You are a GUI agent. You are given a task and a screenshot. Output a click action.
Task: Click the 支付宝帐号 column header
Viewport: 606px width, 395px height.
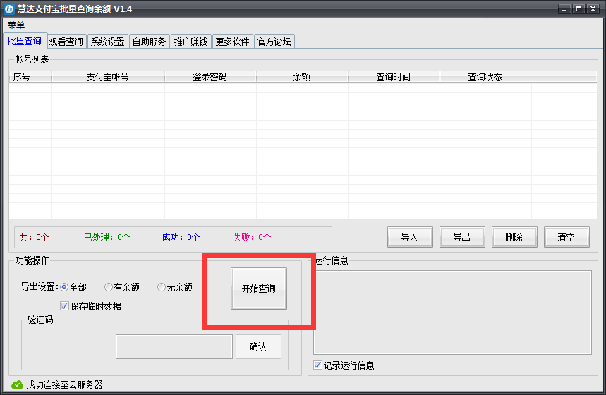coord(107,78)
